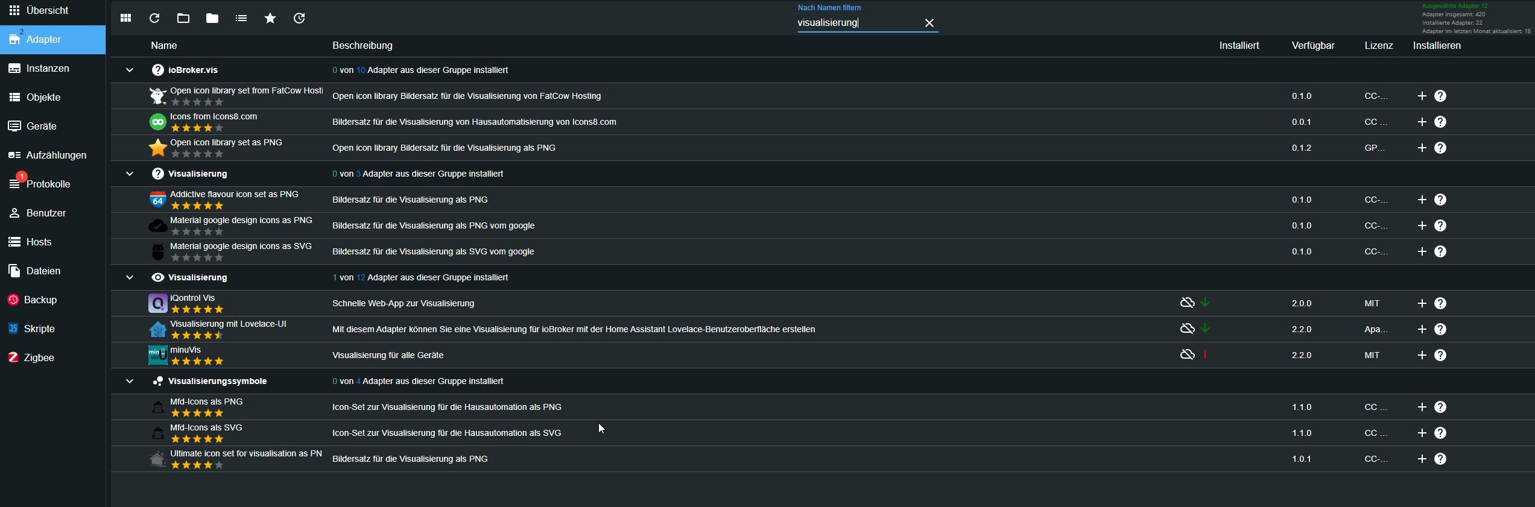
Task: Go to Protokolle in the sidebar
Action: (x=48, y=184)
